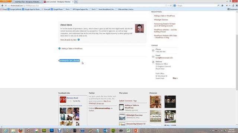Open the orange Firefox menu button

tap(6, 1)
